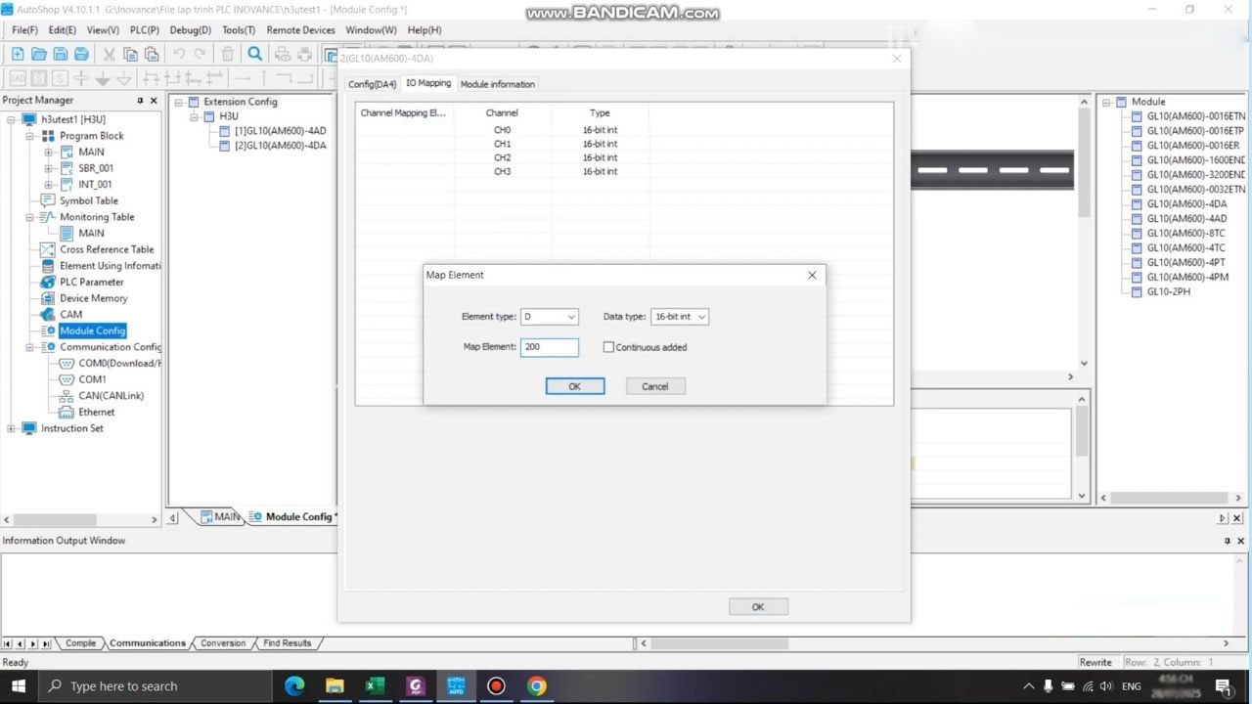Enable the Continuous added checkbox
This screenshot has height=704, width=1252.
pos(608,347)
